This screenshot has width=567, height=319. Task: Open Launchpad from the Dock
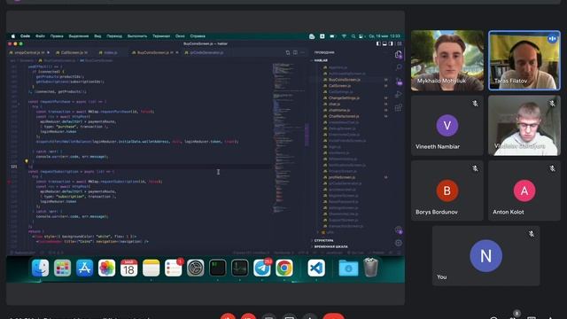(x=63, y=268)
